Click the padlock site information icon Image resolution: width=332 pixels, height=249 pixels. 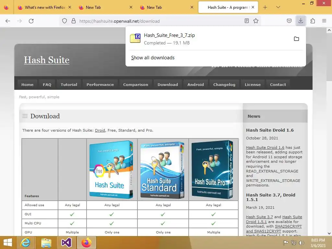point(74,21)
